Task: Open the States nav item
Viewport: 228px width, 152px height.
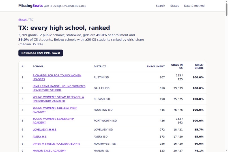Action: click(175, 6)
